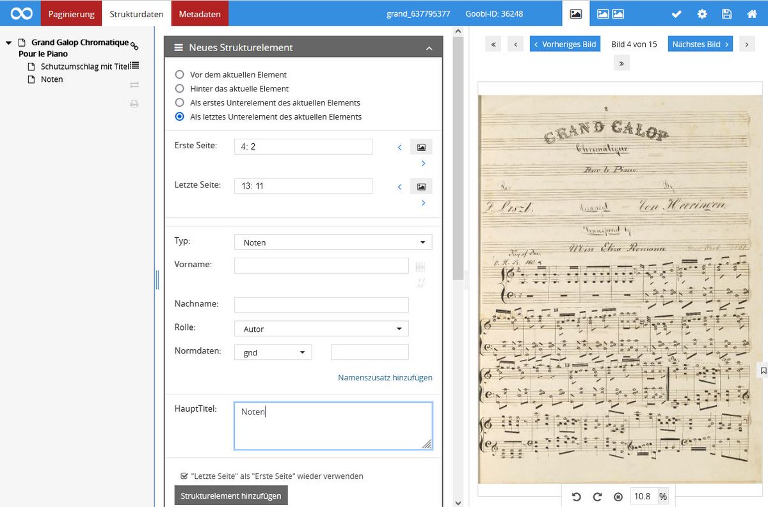The height and width of the screenshot is (507, 768).
Task: Go to the home icon
Action: coord(752,14)
